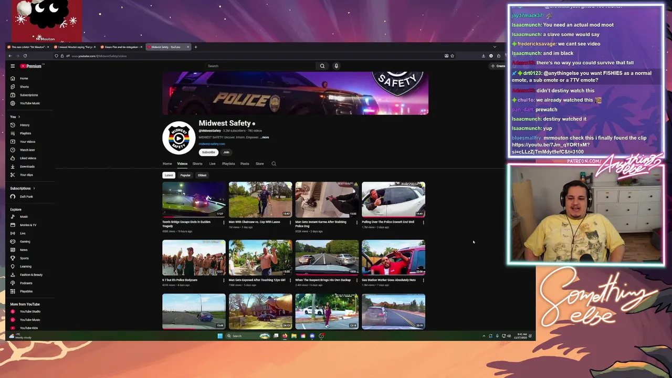Expand channel description with more link
The height and width of the screenshot is (378, 672).
265,138
